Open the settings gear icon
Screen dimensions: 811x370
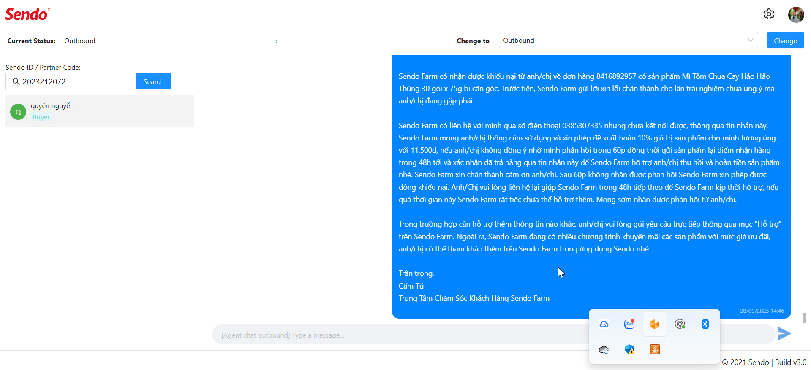click(769, 14)
